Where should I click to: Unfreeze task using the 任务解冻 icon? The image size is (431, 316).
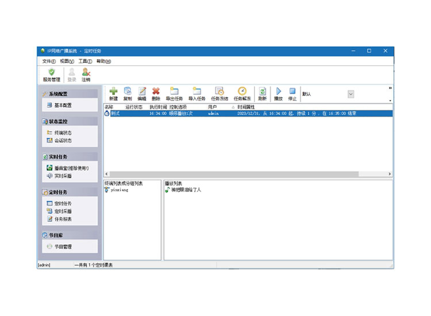(242, 92)
